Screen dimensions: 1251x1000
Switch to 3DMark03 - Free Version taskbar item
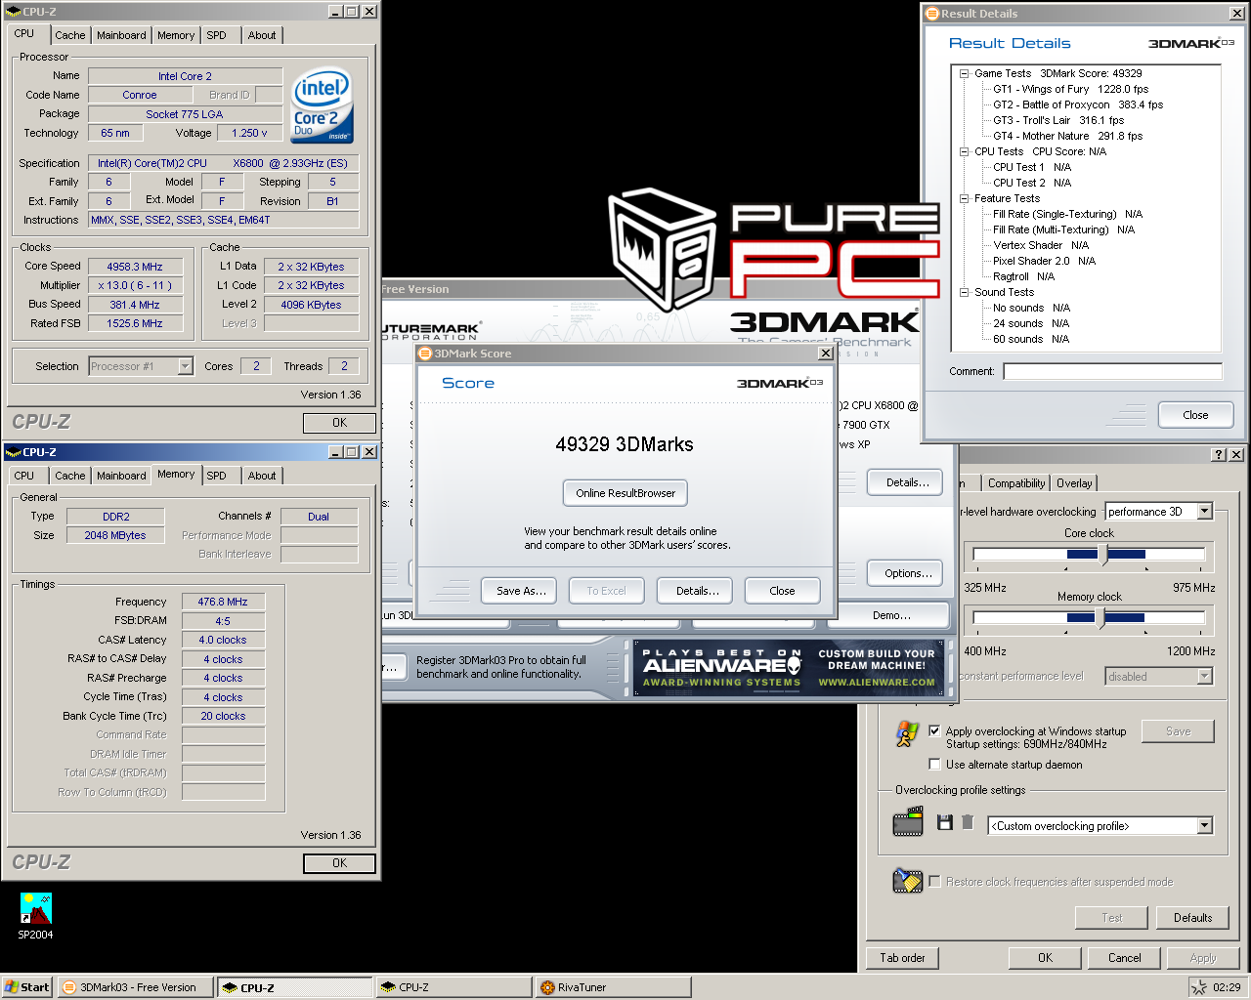[x=135, y=987]
